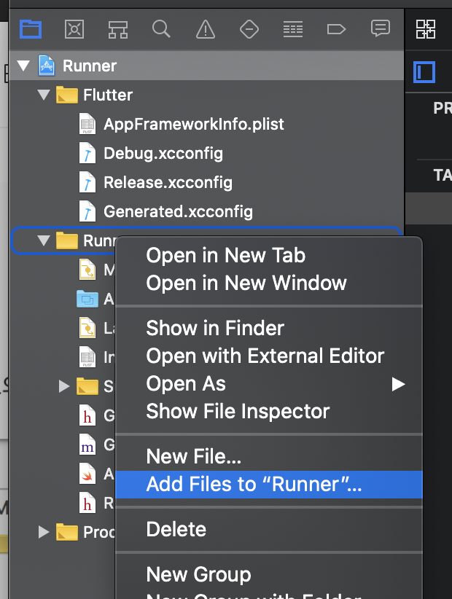
Task: Click the second storyboard file icon
Action: pyautogui.click(x=87, y=328)
